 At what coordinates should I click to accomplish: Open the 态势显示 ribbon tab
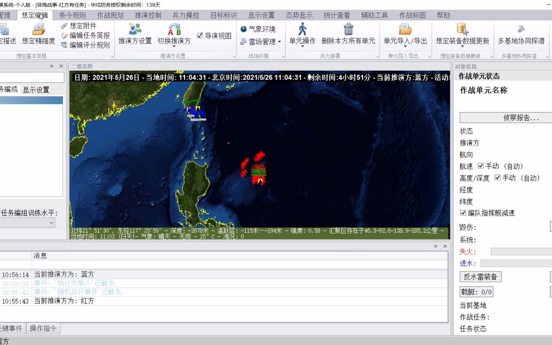click(299, 15)
